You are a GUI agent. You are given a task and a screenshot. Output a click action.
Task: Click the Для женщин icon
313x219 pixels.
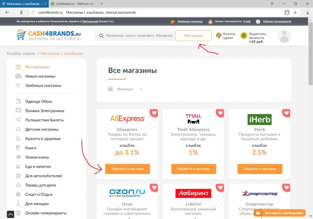(18, 203)
